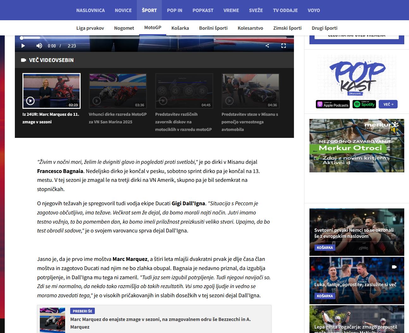
Task: Mute the video volume speaker icon
Action: tap(39, 46)
